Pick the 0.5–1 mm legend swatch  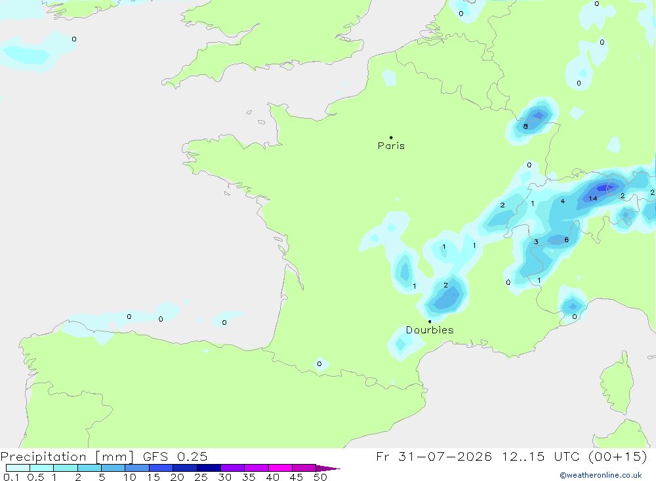click(x=42, y=468)
